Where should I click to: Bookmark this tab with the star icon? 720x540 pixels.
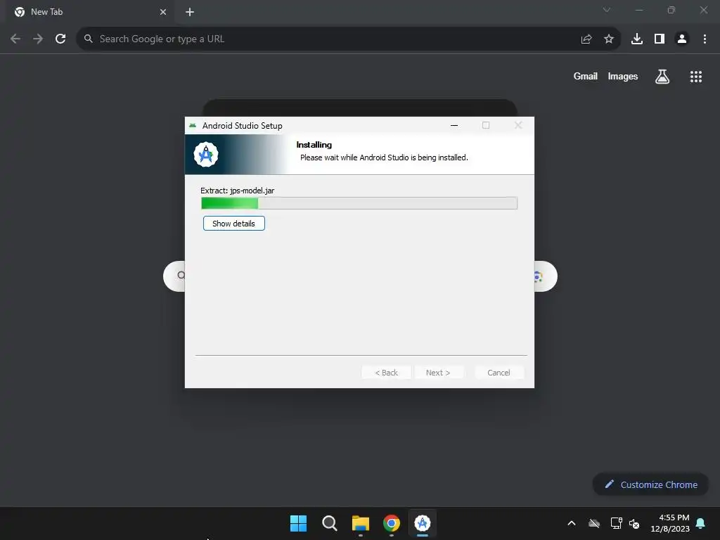click(x=609, y=39)
